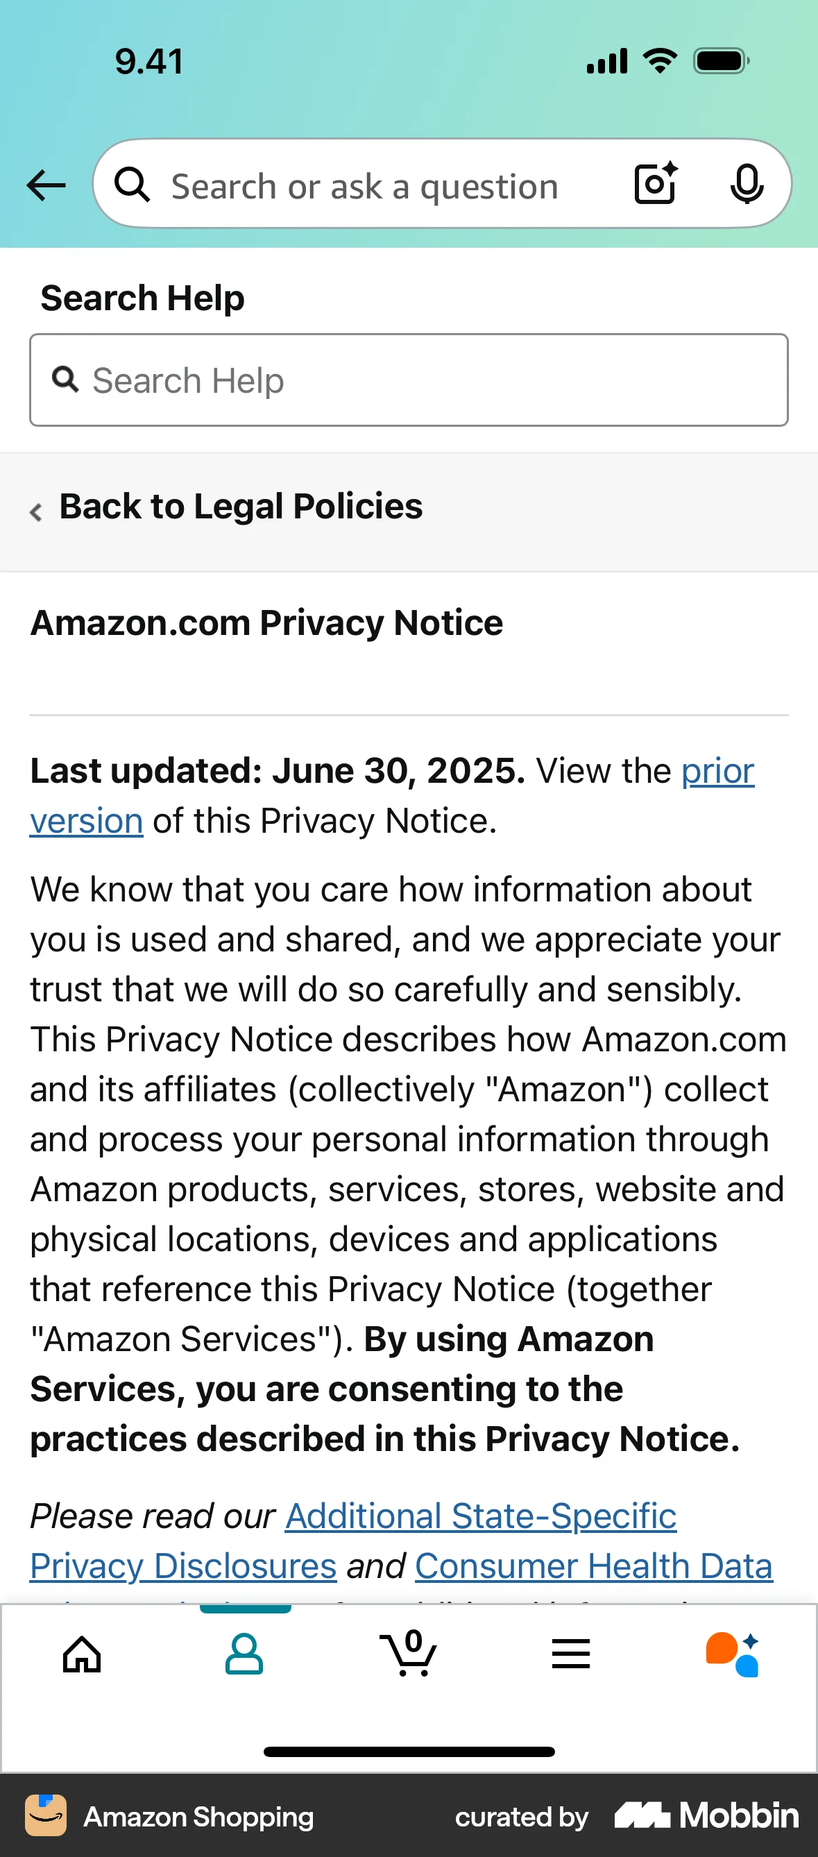Open the Consumer Health Data link
The height and width of the screenshot is (1857, 818).
click(594, 1566)
